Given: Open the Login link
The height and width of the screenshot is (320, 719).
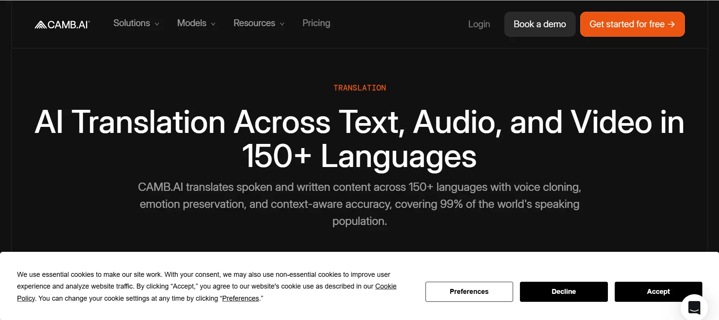Looking at the screenshot, I should pos(479,24).
